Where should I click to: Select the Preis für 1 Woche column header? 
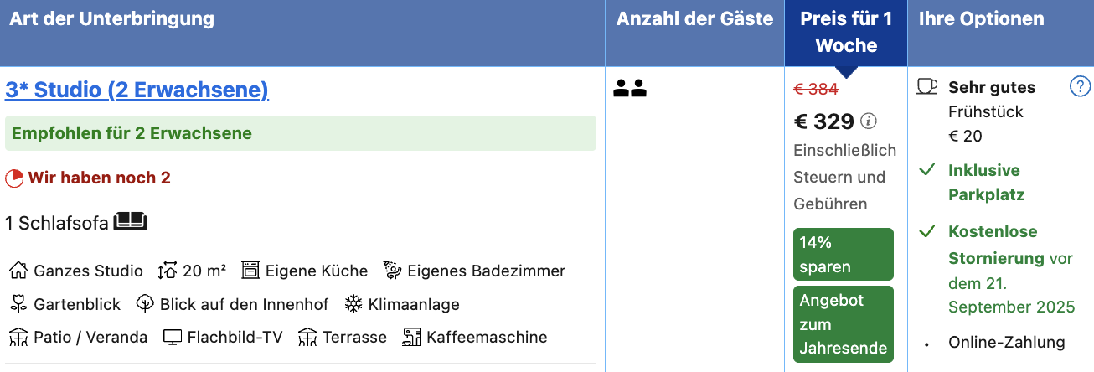[x=846, y=33]
